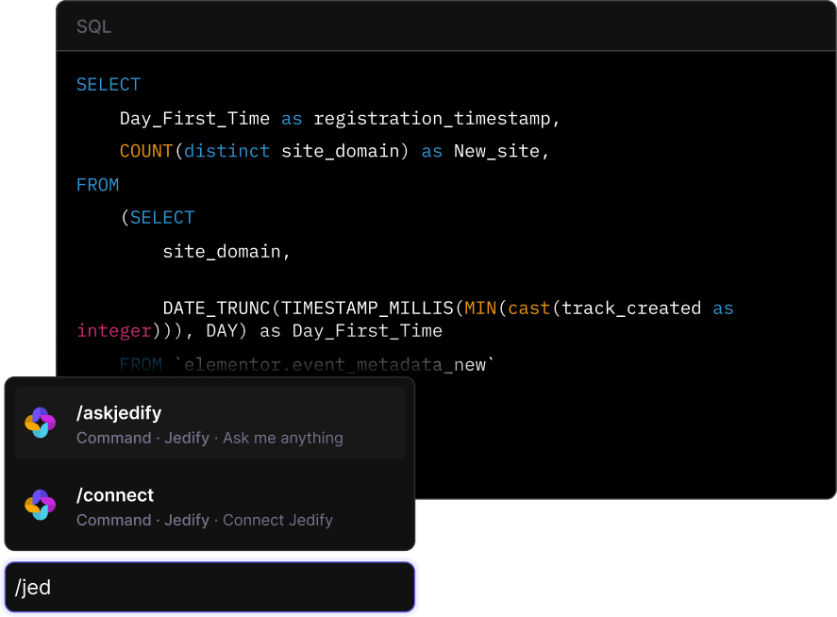Focus the /jed command input field
This screenshot has width=837, height=617.
click(209, 587)
